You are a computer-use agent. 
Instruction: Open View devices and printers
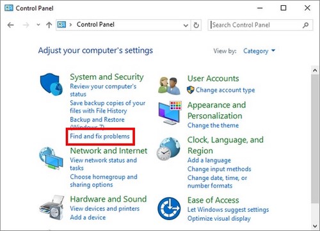pos(104,209)
